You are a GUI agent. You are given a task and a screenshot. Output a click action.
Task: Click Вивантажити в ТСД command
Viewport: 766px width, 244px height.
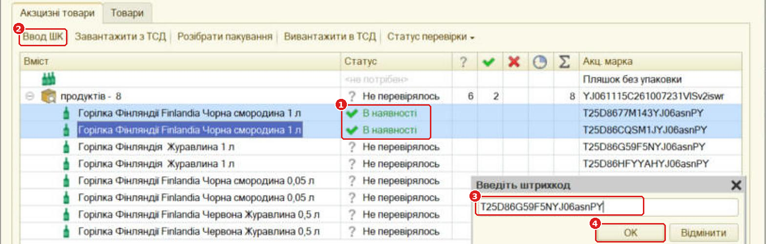330,37
